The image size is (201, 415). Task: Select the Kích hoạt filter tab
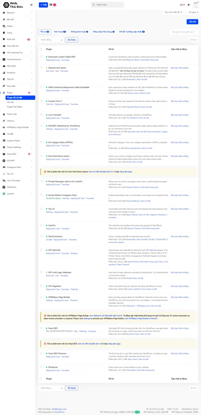[x=60, y=32]
